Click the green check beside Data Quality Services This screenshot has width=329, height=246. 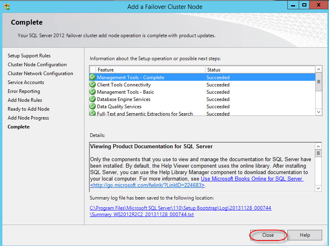[x=93, y=107]
